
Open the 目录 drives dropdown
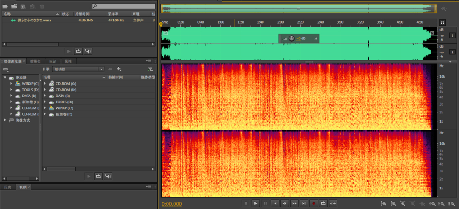pos(78,69)
